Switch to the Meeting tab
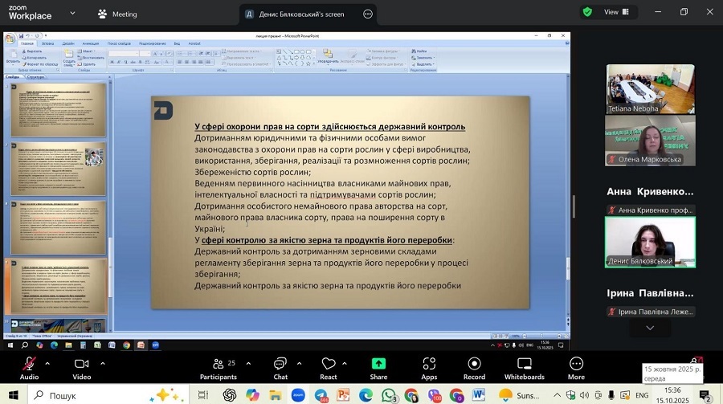The image size is (723, 404). 117,14
